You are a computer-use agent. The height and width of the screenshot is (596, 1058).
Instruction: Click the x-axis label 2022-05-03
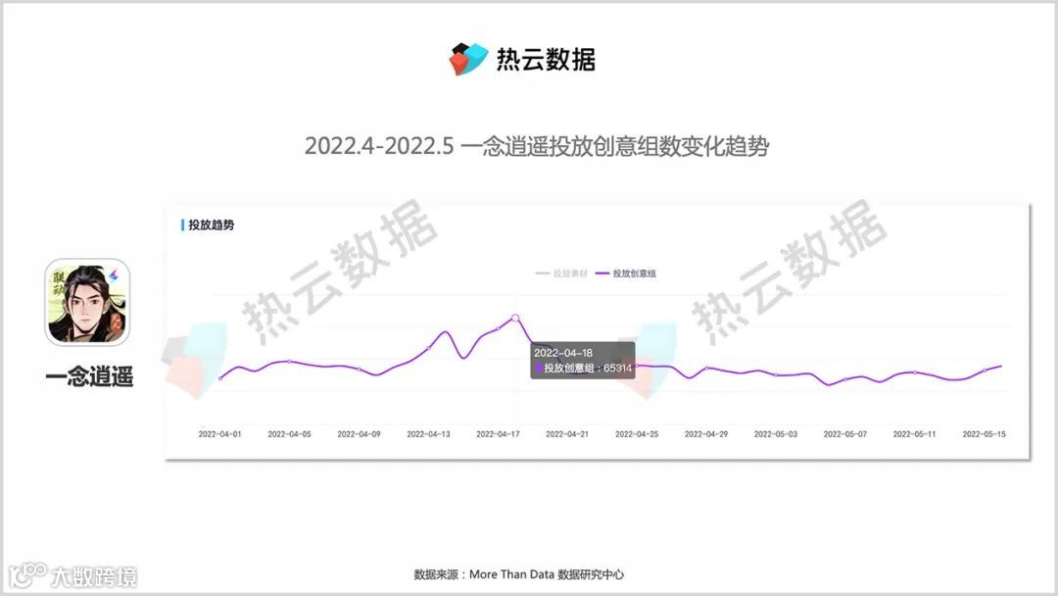(776, 434)
